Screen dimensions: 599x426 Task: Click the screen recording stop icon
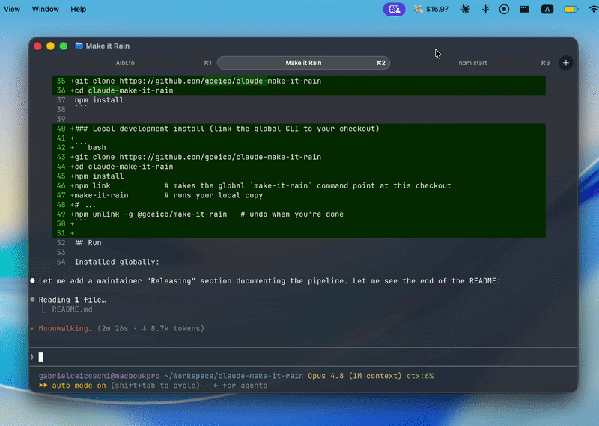pos(504,9)
